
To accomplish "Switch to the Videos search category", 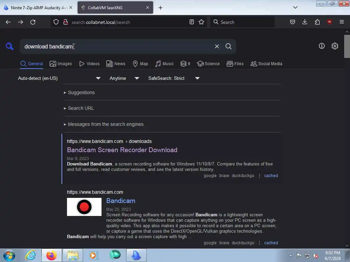I will (89, 64).
